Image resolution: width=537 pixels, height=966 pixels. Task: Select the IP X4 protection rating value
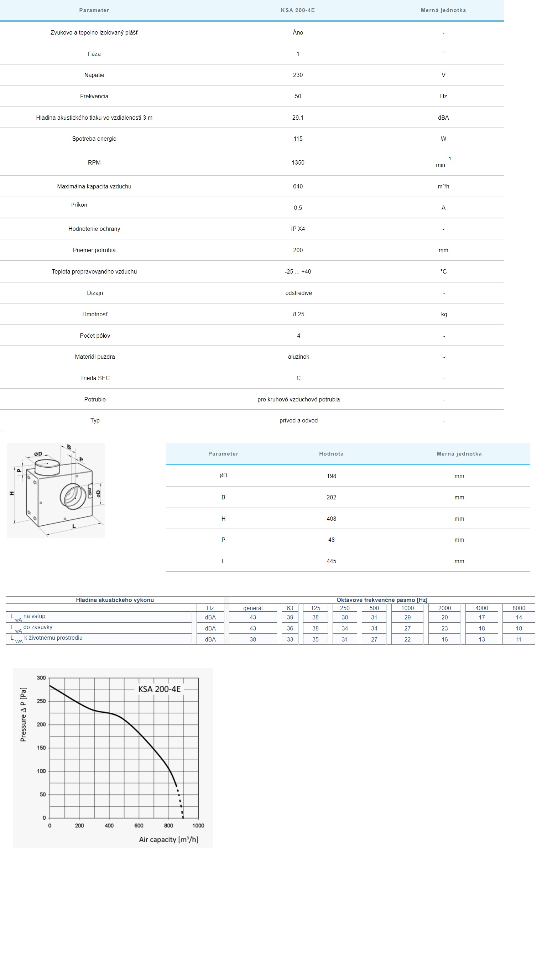click(x=297, y=229)
